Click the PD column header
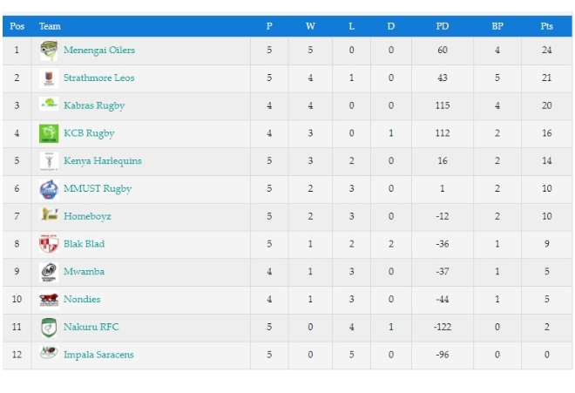Image resolution: width=575 pixels, height=393 pixels. point(443,26)
